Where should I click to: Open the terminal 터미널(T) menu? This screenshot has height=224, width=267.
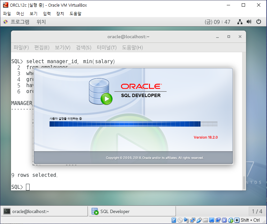[x=107, y=48]
